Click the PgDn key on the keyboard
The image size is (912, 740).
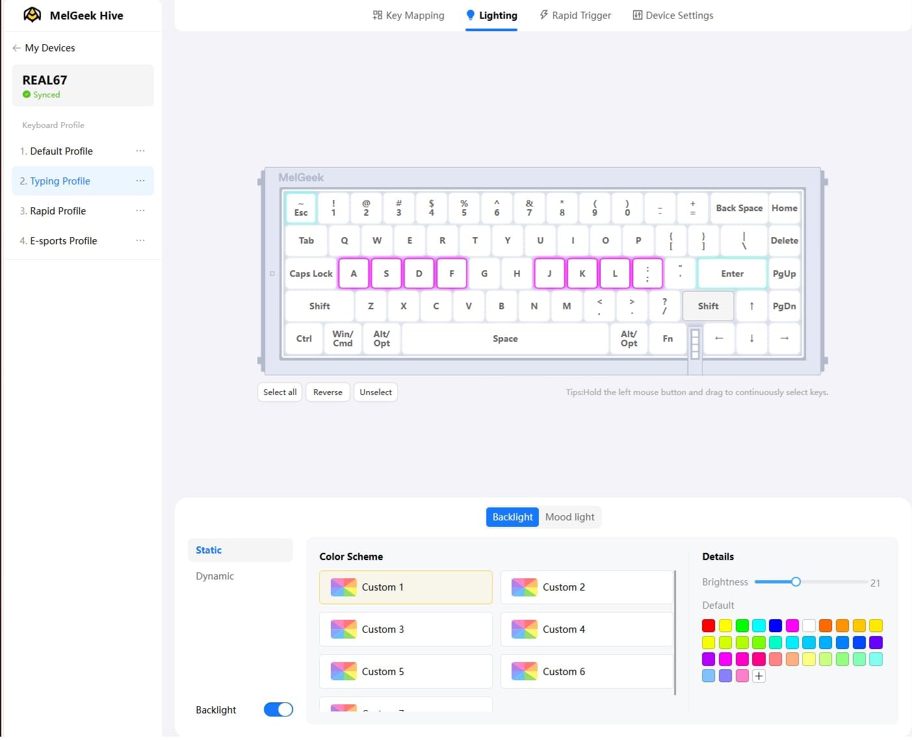pyautogui.click(x=784, y=306)
